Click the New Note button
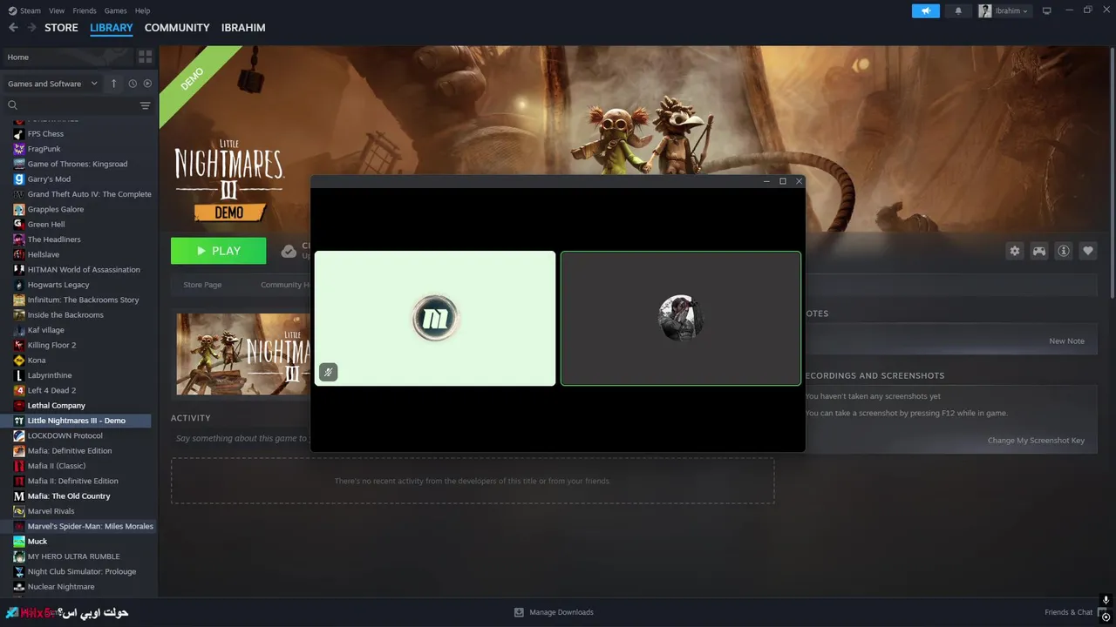 pos(1066,340)
